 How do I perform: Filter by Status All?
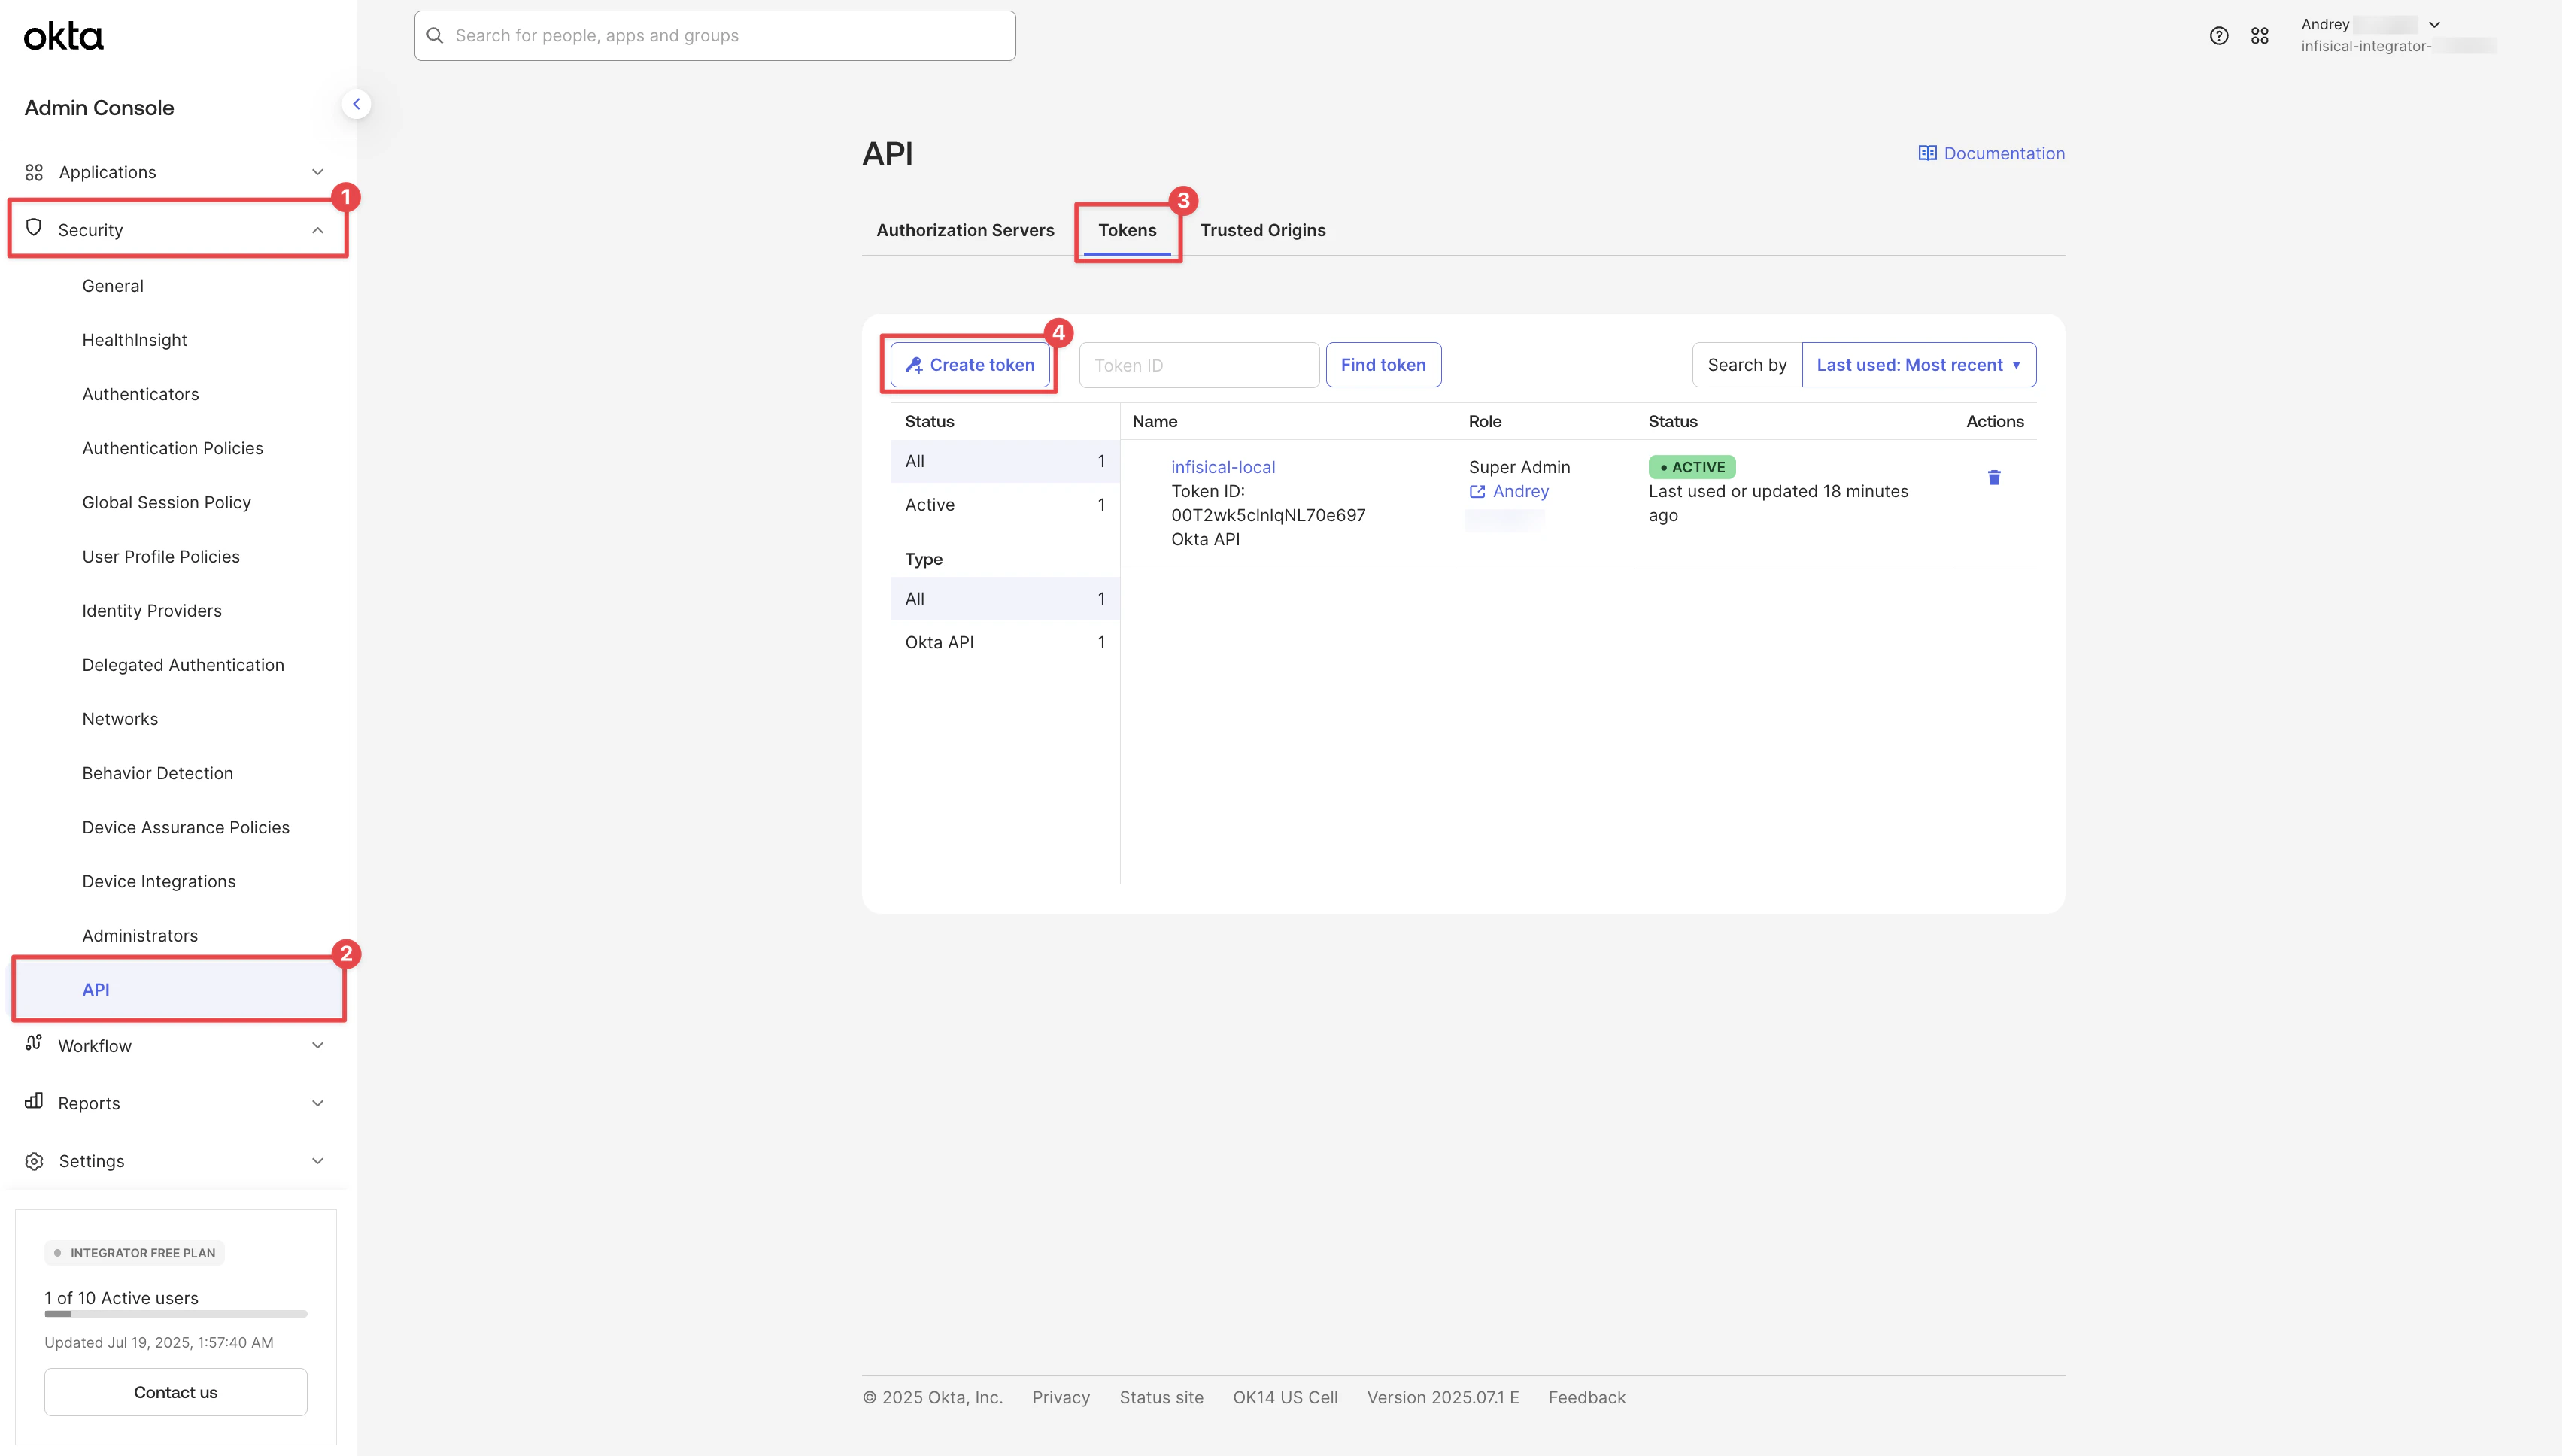(1004, 461)
